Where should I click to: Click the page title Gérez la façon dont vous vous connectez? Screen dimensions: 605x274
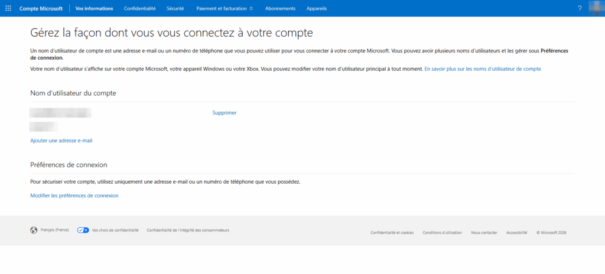pos(171,33)
